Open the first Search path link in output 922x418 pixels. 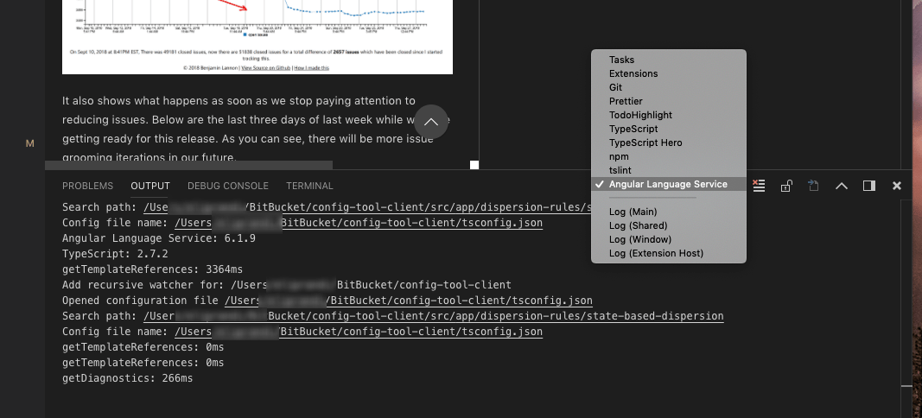[x=367, y=207]
